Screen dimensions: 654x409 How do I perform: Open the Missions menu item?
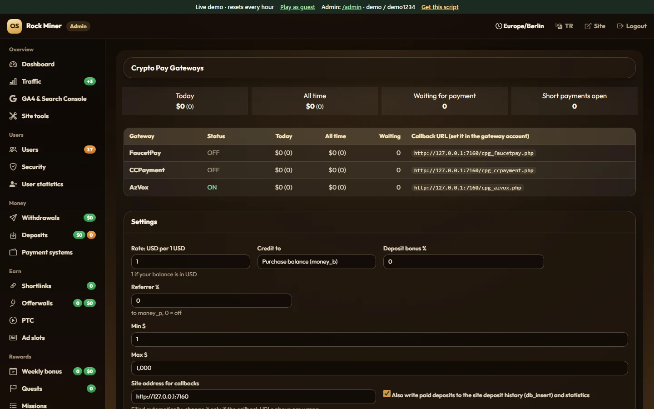(x=52, y=405)
